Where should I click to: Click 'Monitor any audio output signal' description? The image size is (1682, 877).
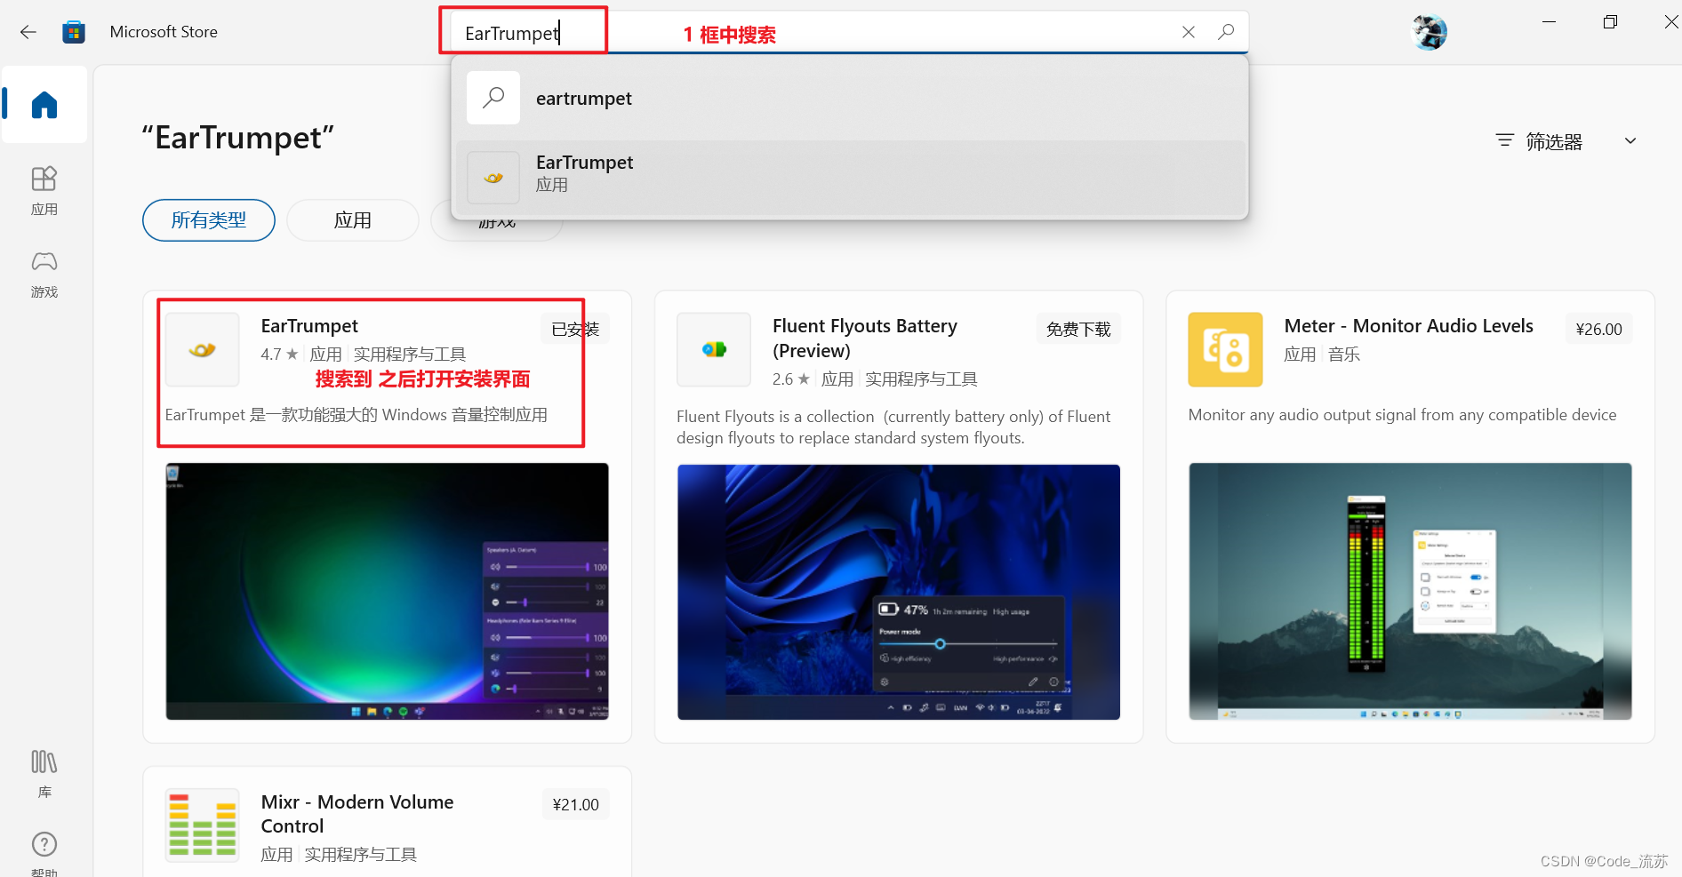pyautogui.click(x=1402, y=415)
